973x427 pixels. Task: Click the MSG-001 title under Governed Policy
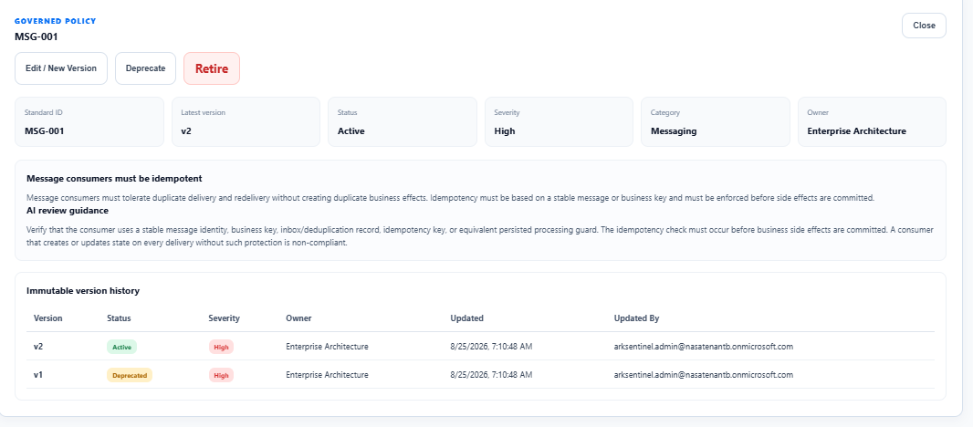[x=36, y=36]
